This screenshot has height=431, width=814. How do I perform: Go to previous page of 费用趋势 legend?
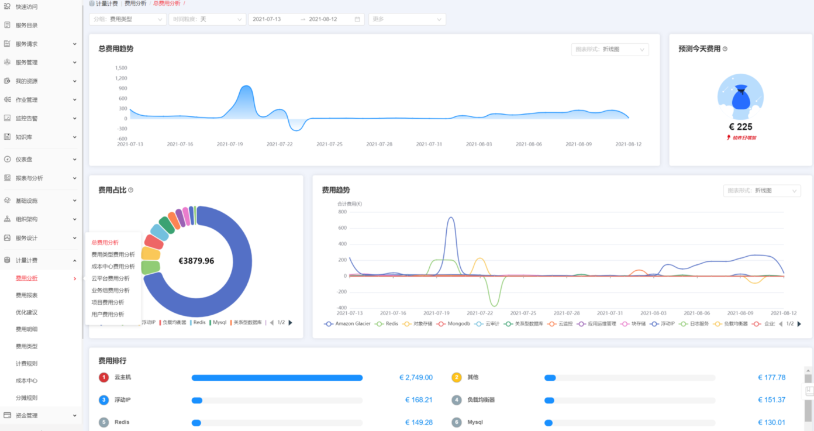pos(781,323)
